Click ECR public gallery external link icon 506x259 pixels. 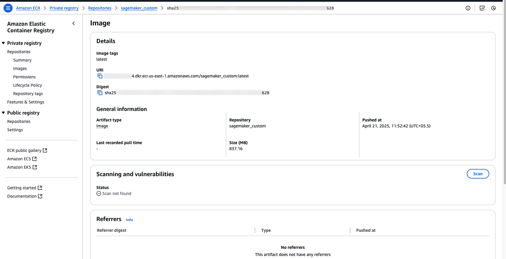[x=45, y=150]
